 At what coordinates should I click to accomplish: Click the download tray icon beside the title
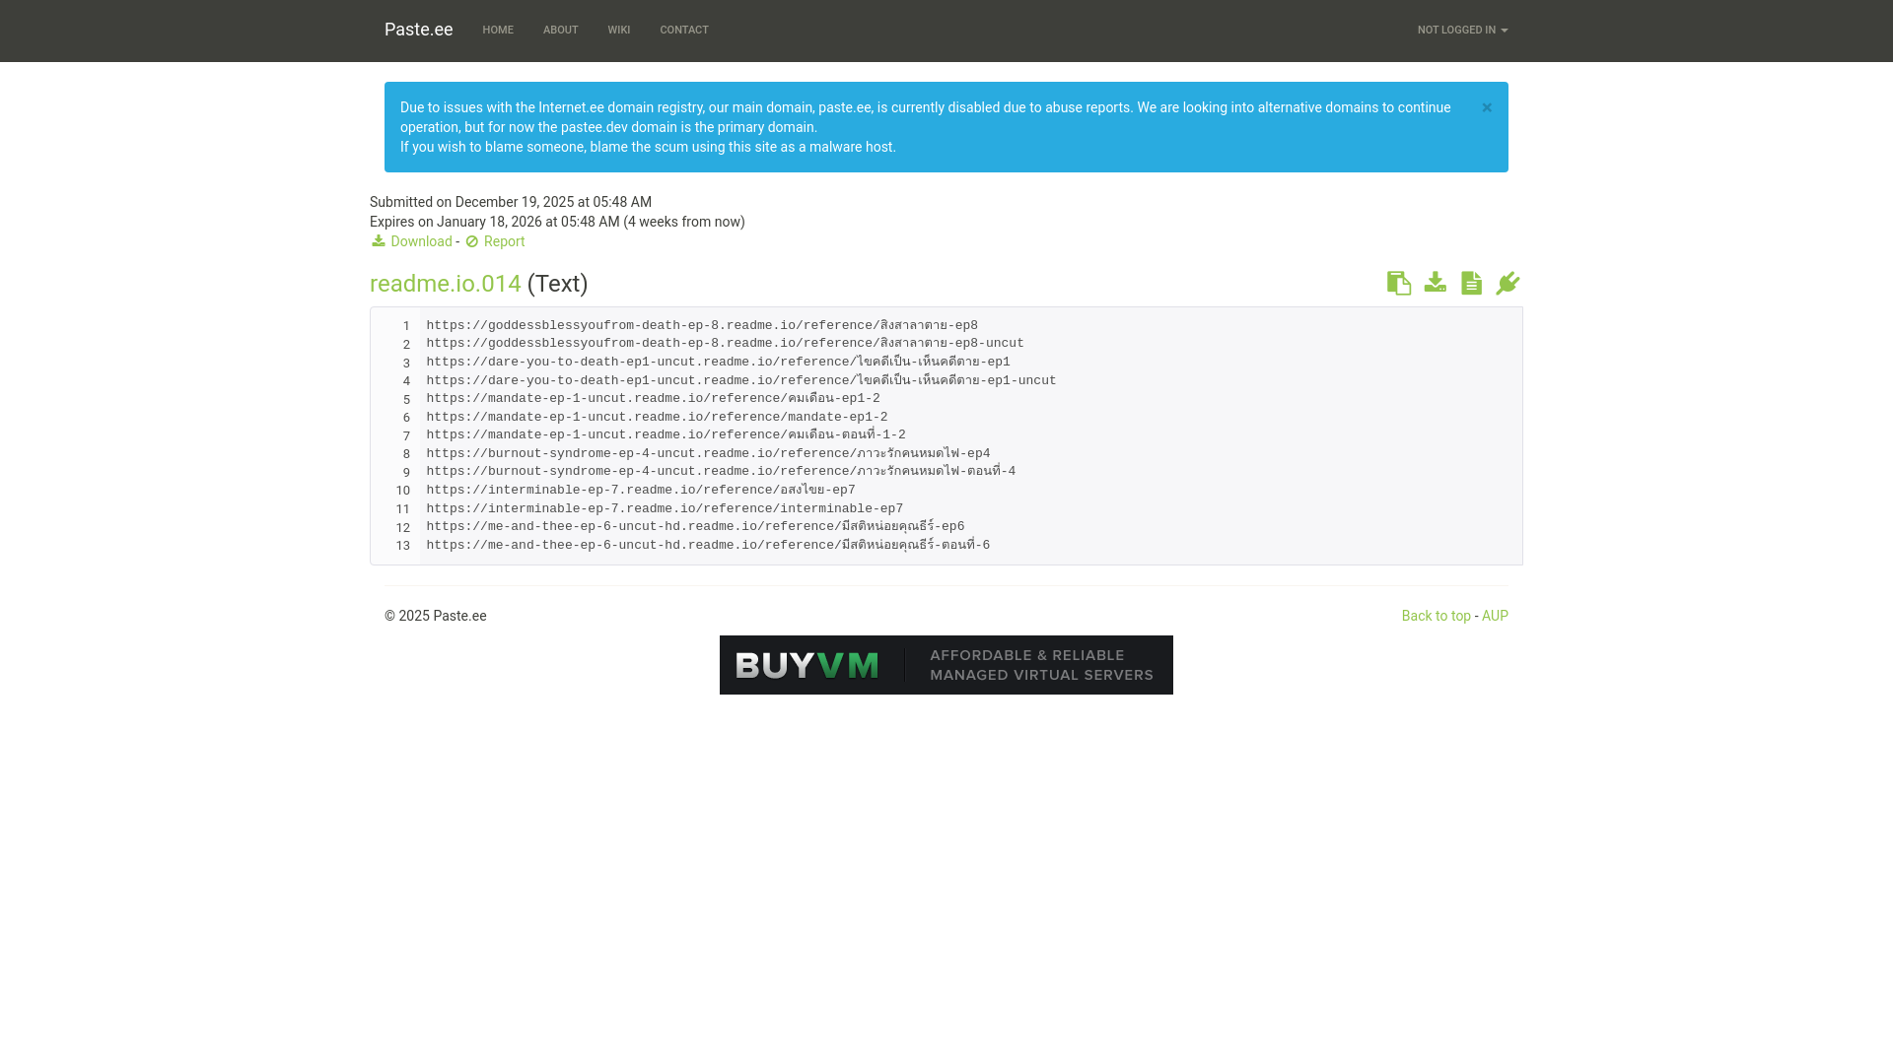[1436, 283]
